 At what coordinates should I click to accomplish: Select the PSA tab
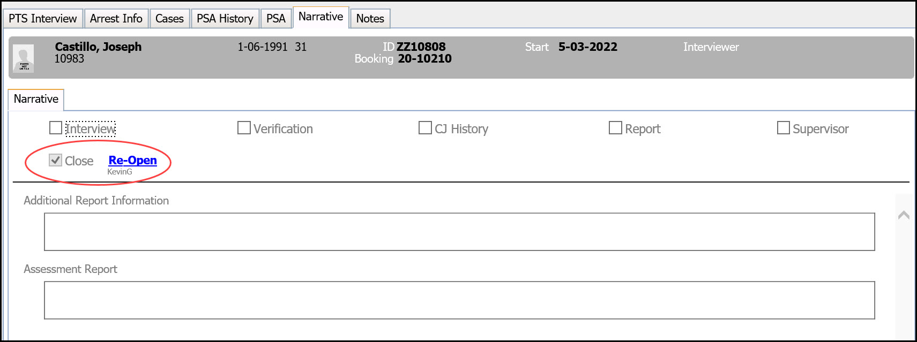coord(276,19)
